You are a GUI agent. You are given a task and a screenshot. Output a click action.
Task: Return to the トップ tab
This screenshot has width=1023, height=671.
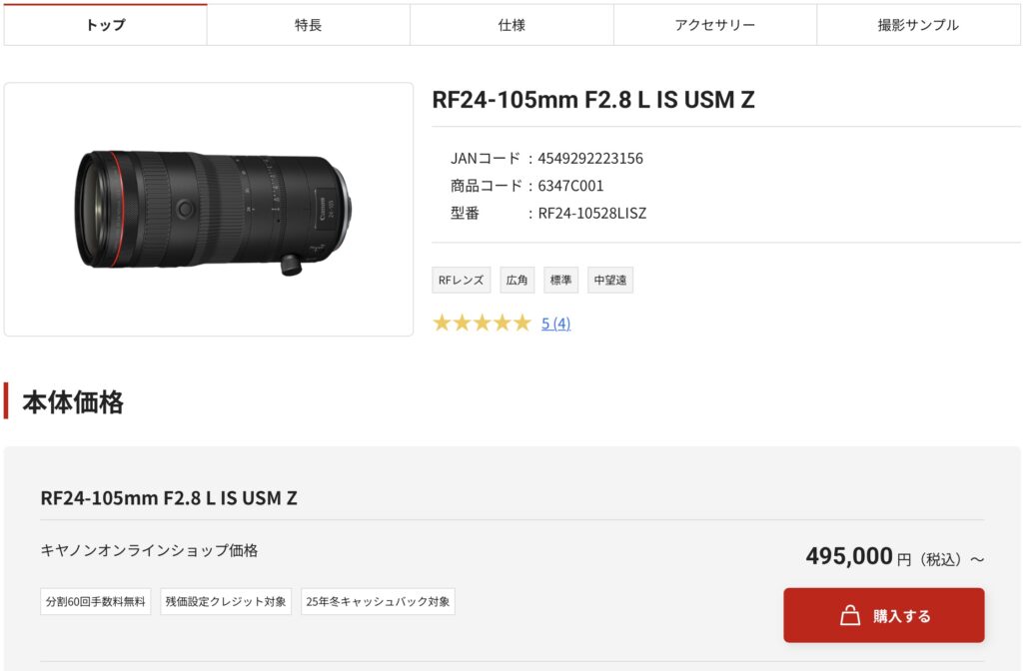point(104,25)
